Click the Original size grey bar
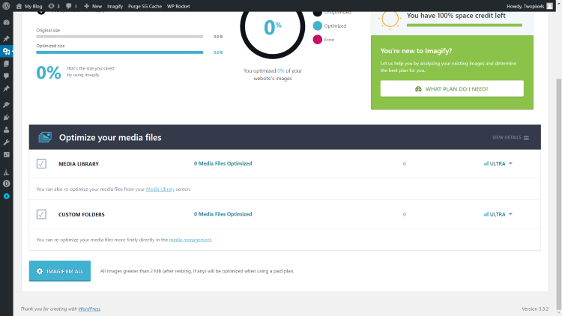This screenshot has height=316, width=562. coord(119,37)
